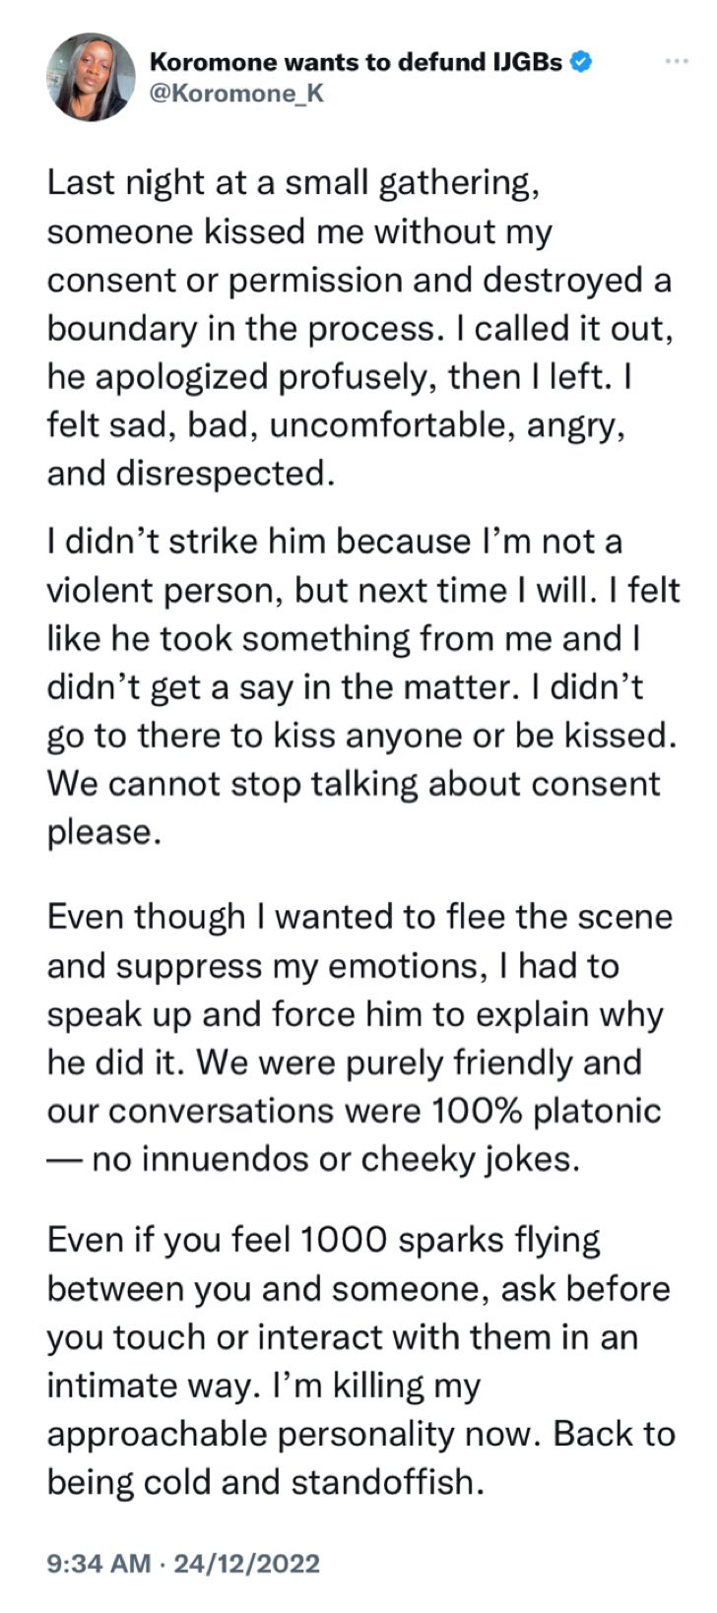The height and width of the screenshot is (1613, 717).
Task: Click the blue verified badge
Action: coord(581,62)
